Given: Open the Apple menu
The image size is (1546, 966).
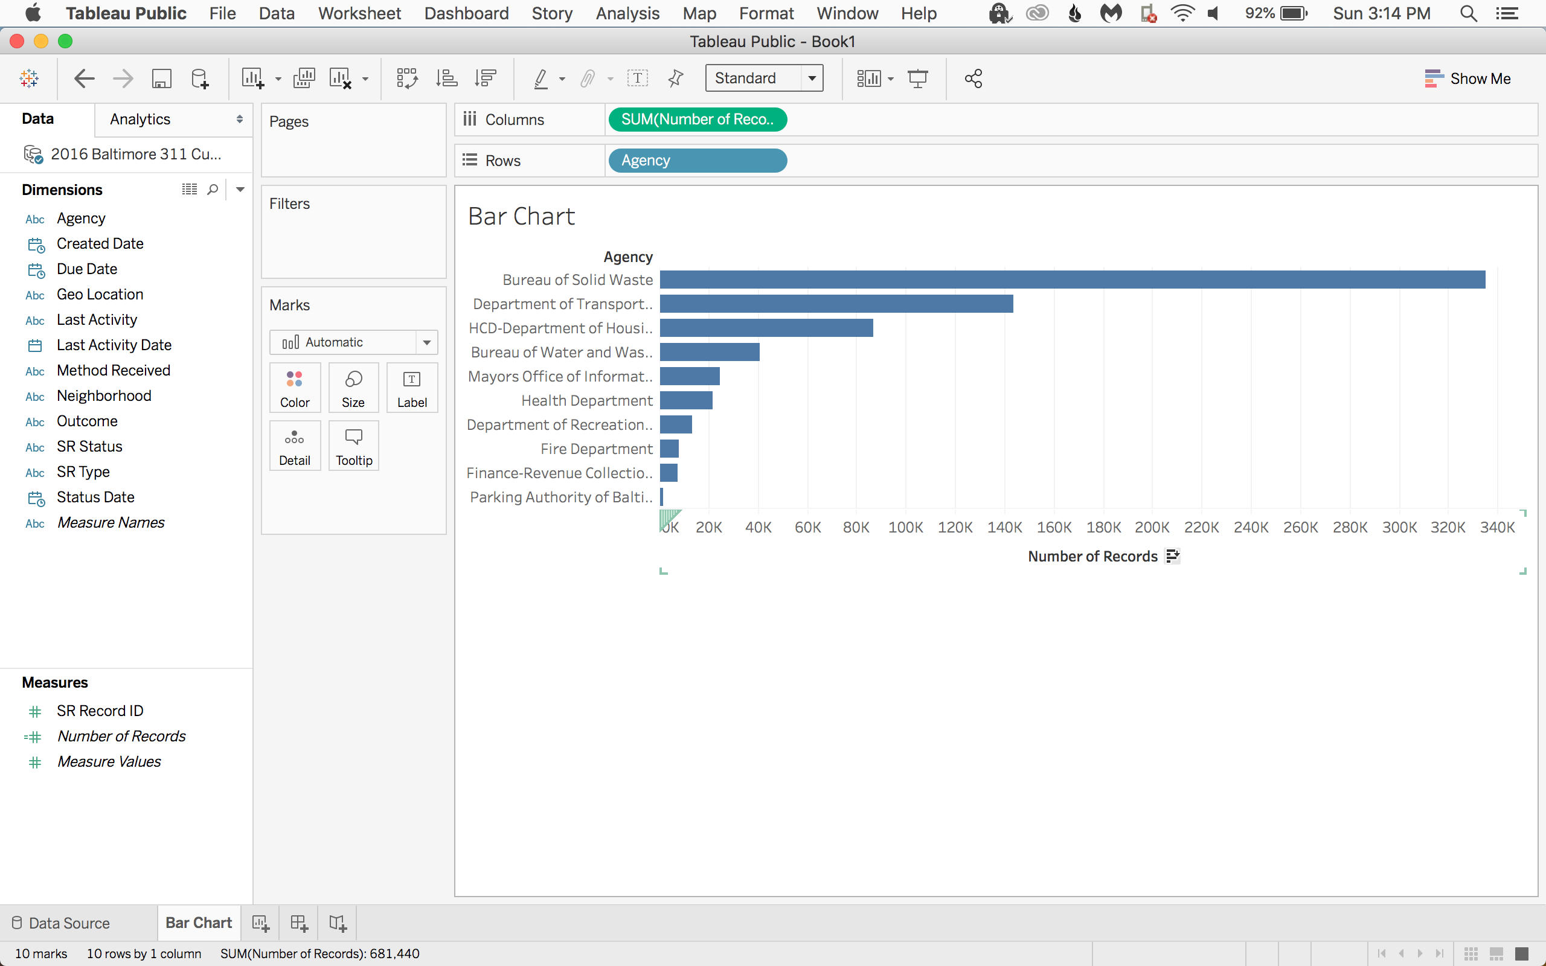Looking at the screenshot, I should [x=33, y=13].
